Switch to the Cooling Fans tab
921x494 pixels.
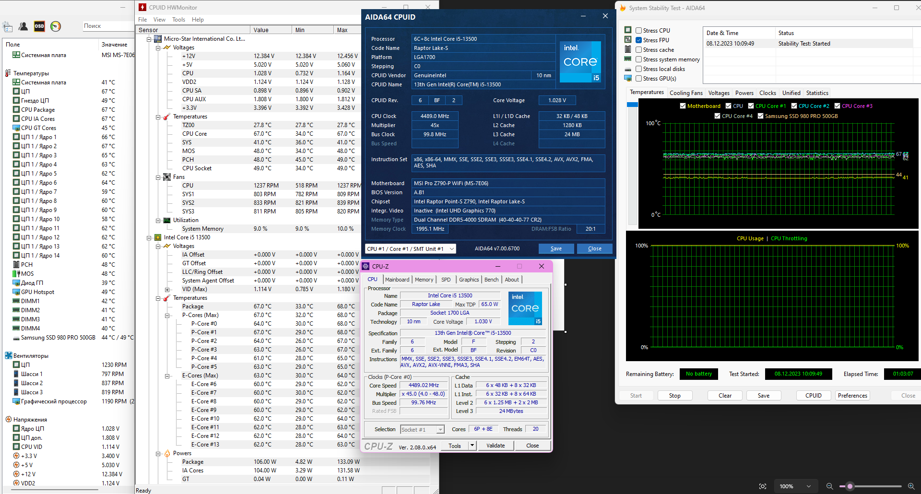686,93
